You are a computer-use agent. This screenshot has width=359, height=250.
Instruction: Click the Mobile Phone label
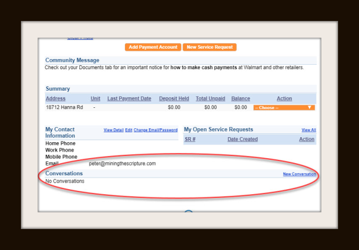61,157
